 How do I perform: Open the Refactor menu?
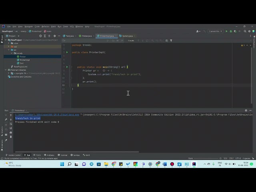[45, 26]
